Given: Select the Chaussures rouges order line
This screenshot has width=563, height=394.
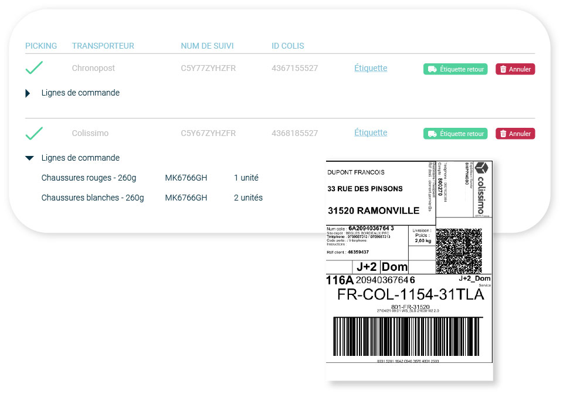Looking at the screenshot, I should coord(152,178).
